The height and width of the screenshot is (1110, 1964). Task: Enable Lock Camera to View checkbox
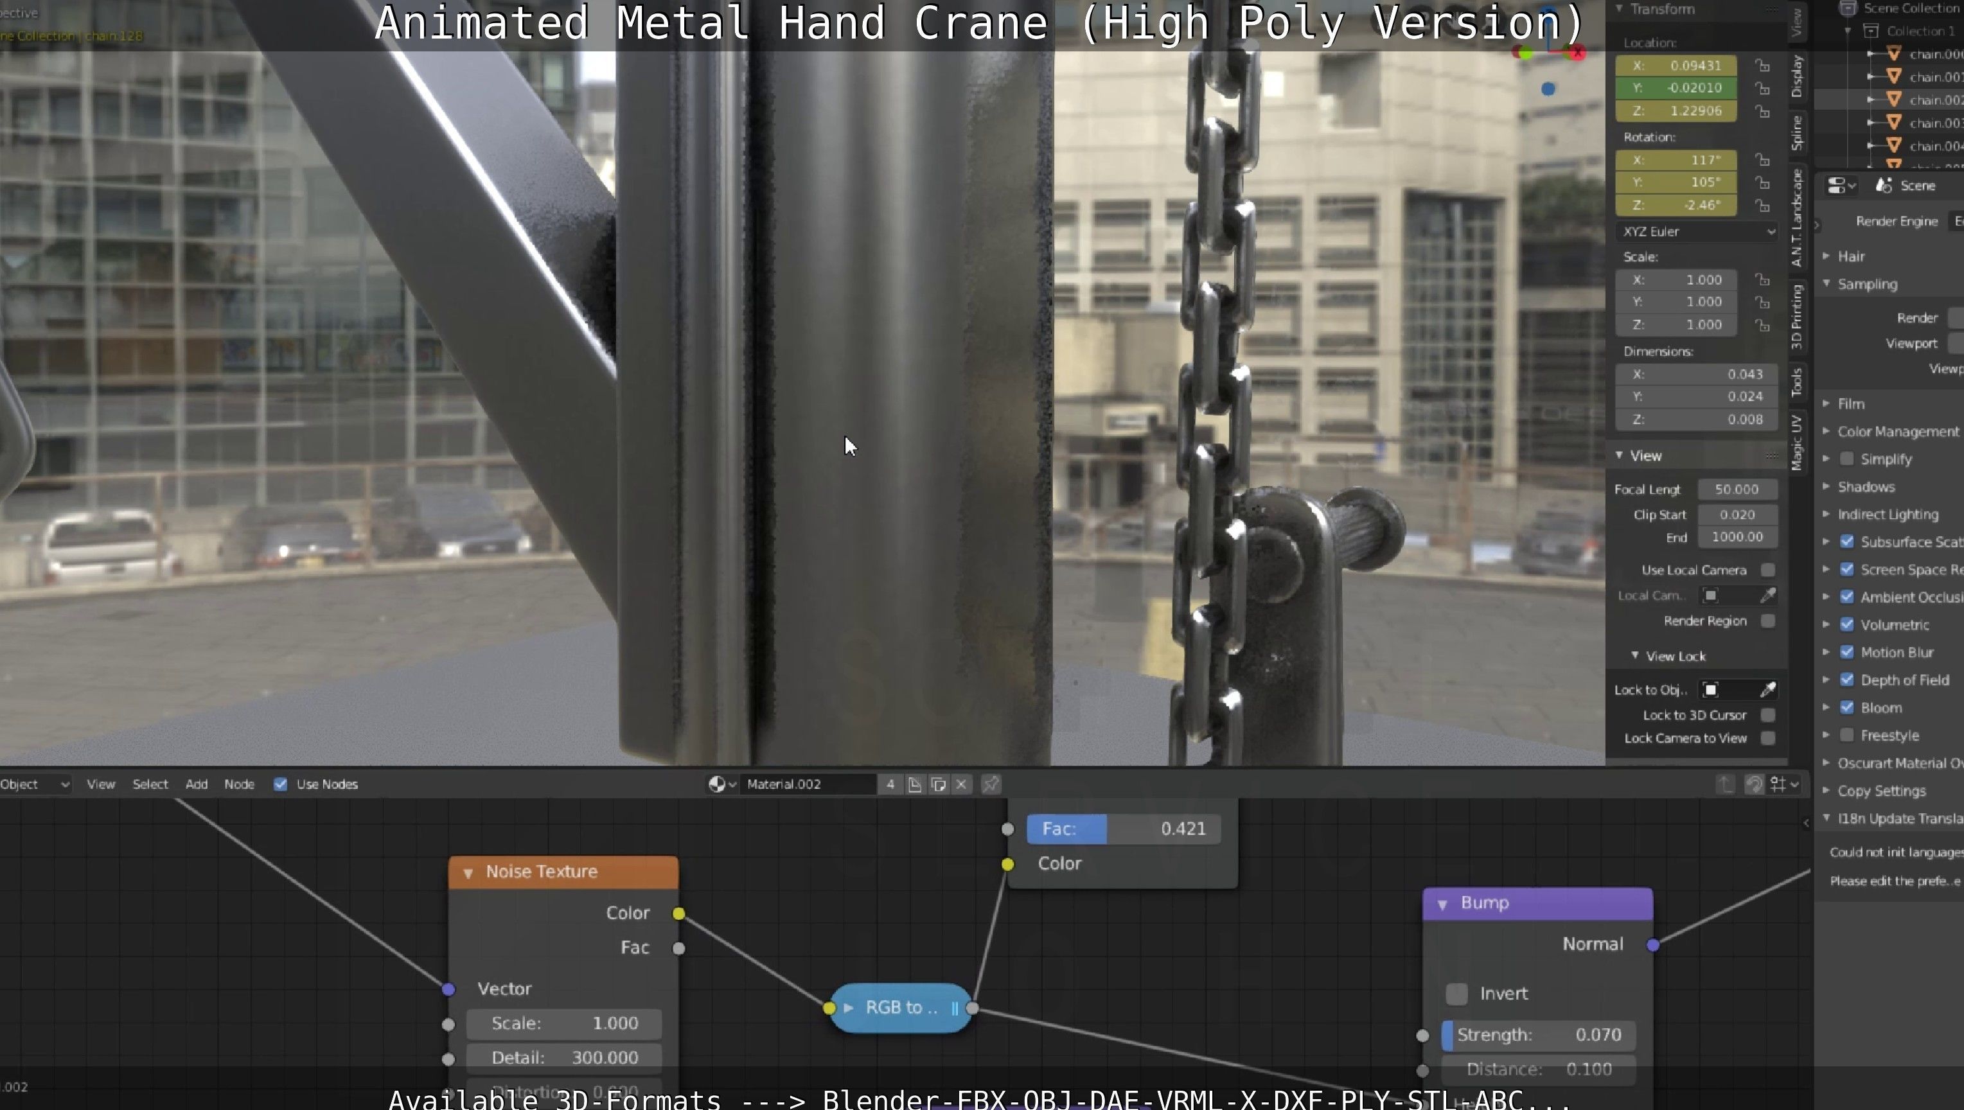point(1768,738)
